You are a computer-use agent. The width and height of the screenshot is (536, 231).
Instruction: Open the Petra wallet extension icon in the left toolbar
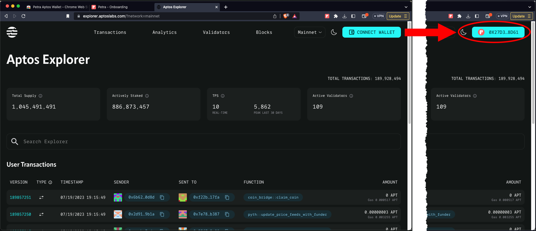click(x=327, y=16)
